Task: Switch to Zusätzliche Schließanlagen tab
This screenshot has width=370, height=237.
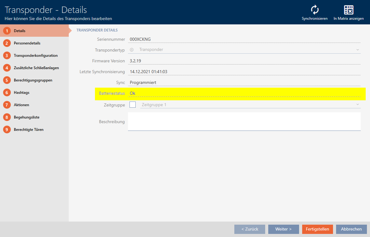Action: click(36, 68)
